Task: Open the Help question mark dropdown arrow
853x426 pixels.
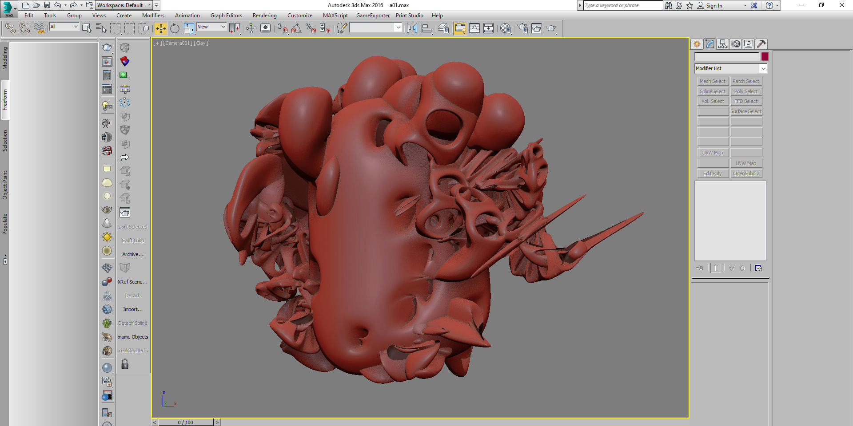Action: (x=777, y=6)
